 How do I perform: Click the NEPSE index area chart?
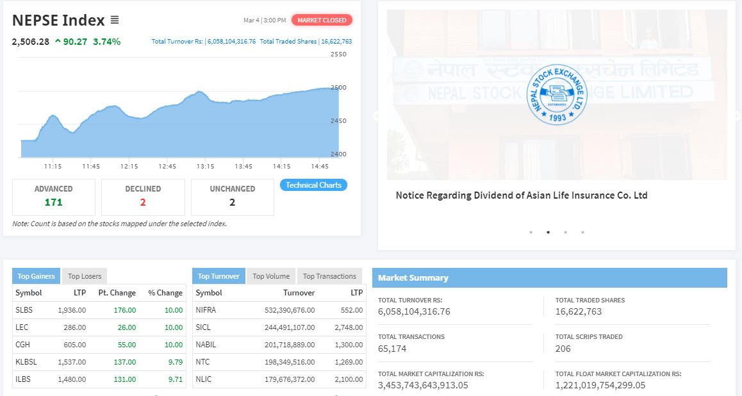[x=180, y=123]
